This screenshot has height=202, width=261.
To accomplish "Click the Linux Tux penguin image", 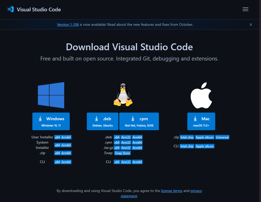I will (x=123, y=95).
